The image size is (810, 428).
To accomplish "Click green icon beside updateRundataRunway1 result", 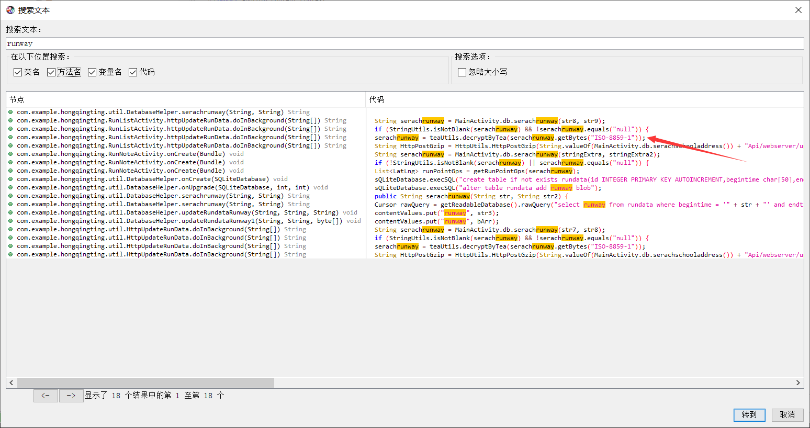I will 10,221.
